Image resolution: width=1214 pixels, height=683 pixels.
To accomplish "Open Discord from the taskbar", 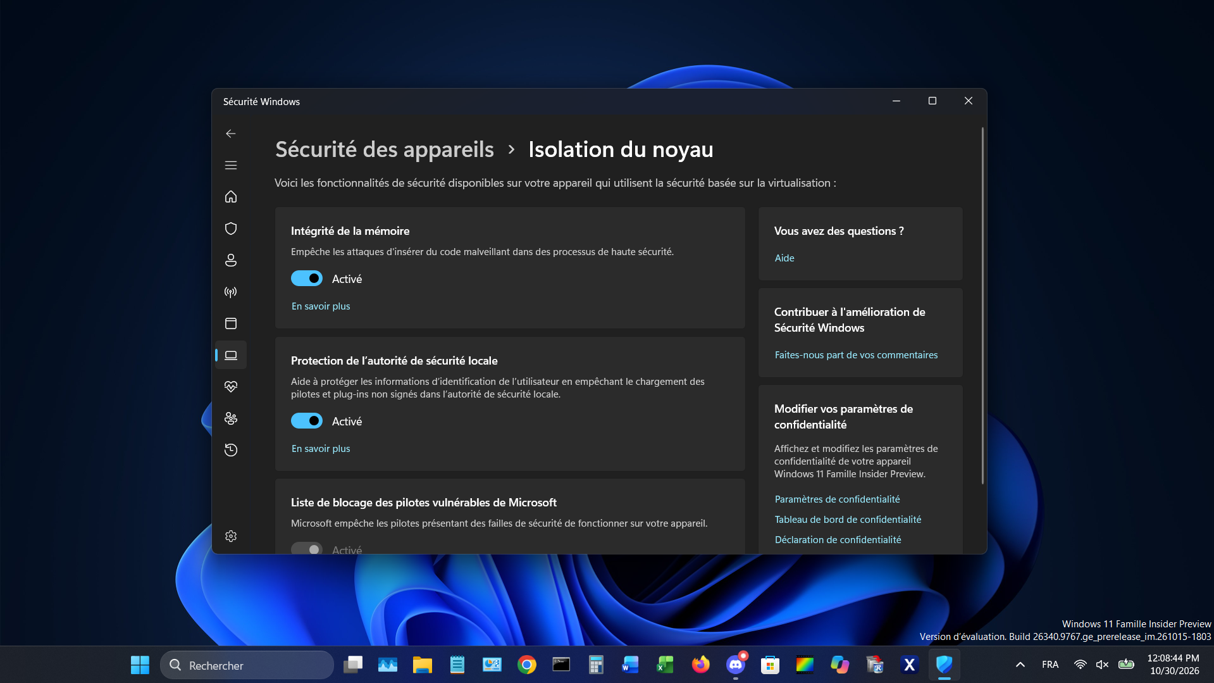I will pos(735,665).
